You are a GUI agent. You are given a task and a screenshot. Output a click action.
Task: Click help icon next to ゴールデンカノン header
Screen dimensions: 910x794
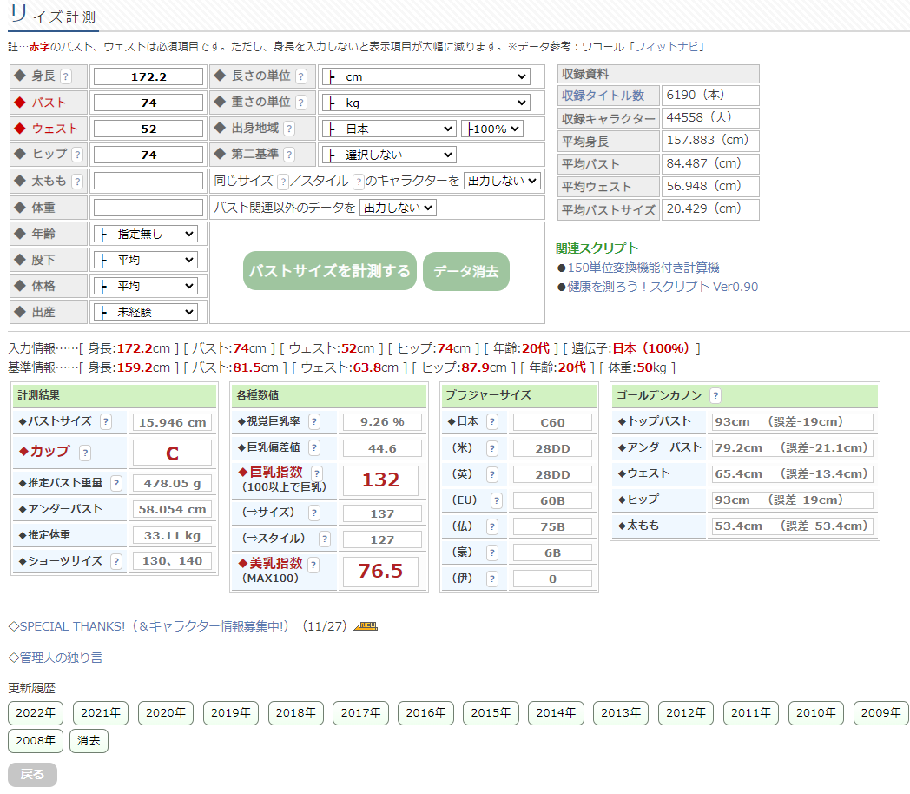click(x=715, y=395)
